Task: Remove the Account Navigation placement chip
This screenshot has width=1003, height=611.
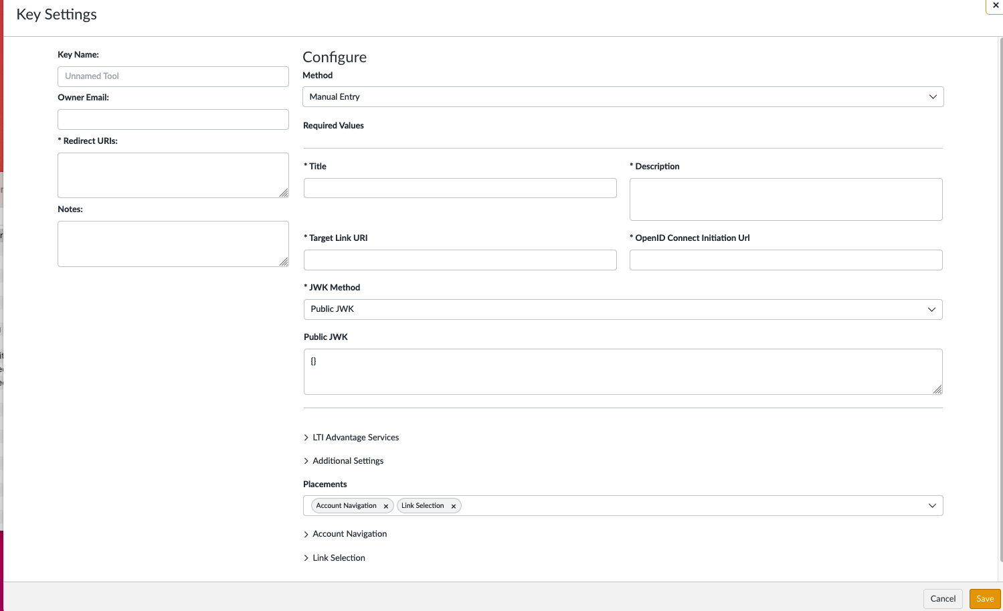Action: (386, 505)
